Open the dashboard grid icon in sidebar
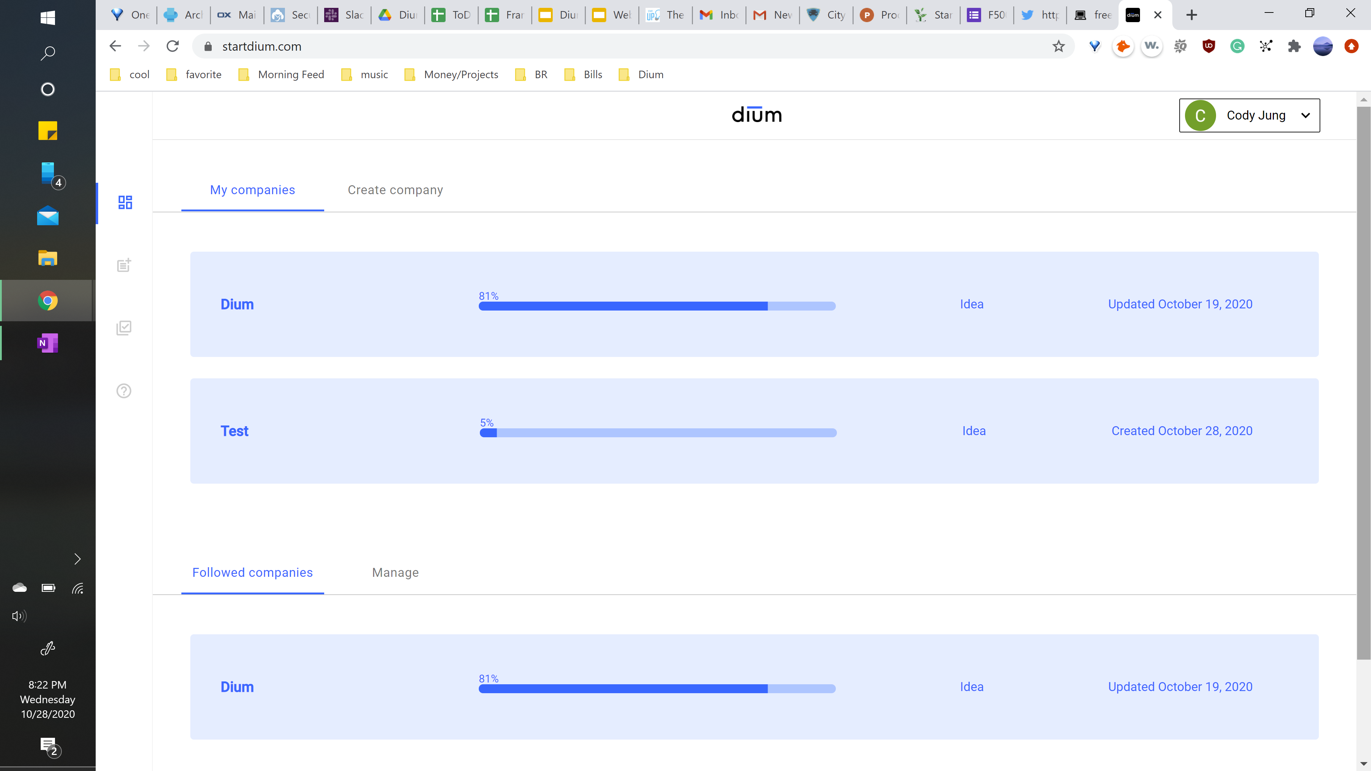The image size is (1371, 771). coord(125,202)
